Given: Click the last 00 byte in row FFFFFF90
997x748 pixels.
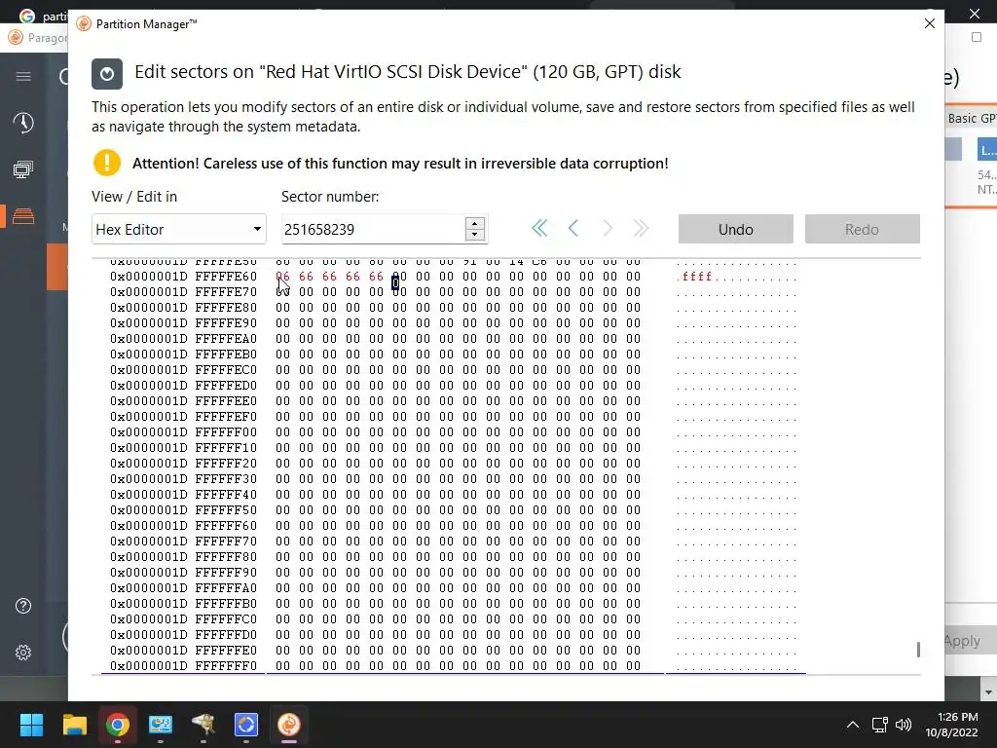Looking at the screenshot, I should [x=633, y=573].
